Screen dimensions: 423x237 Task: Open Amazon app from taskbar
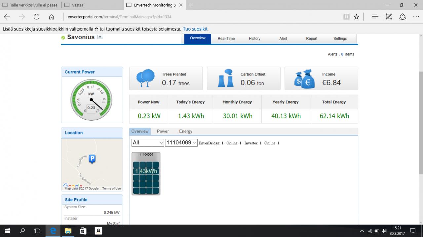tap(98, 231)
